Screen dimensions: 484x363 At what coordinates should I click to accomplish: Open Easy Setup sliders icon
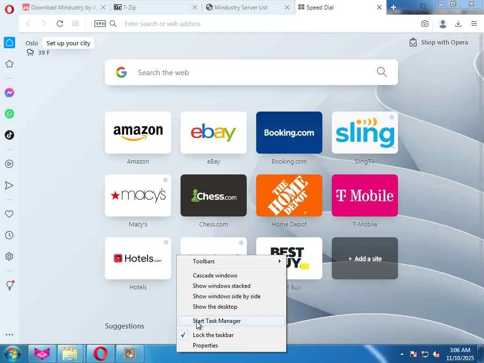tap(474, 24)
